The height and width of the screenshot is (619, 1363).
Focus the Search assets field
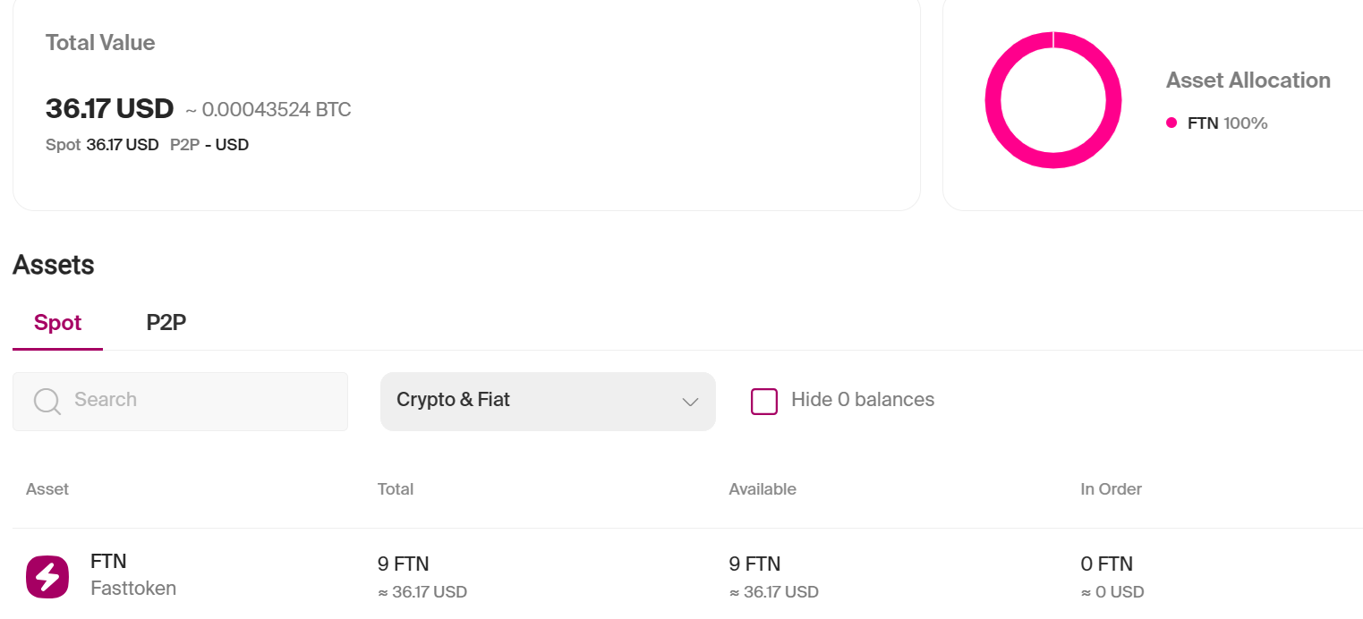click(180, 402)
